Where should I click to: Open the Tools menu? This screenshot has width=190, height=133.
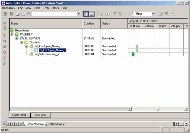click(x=37, y=8)
